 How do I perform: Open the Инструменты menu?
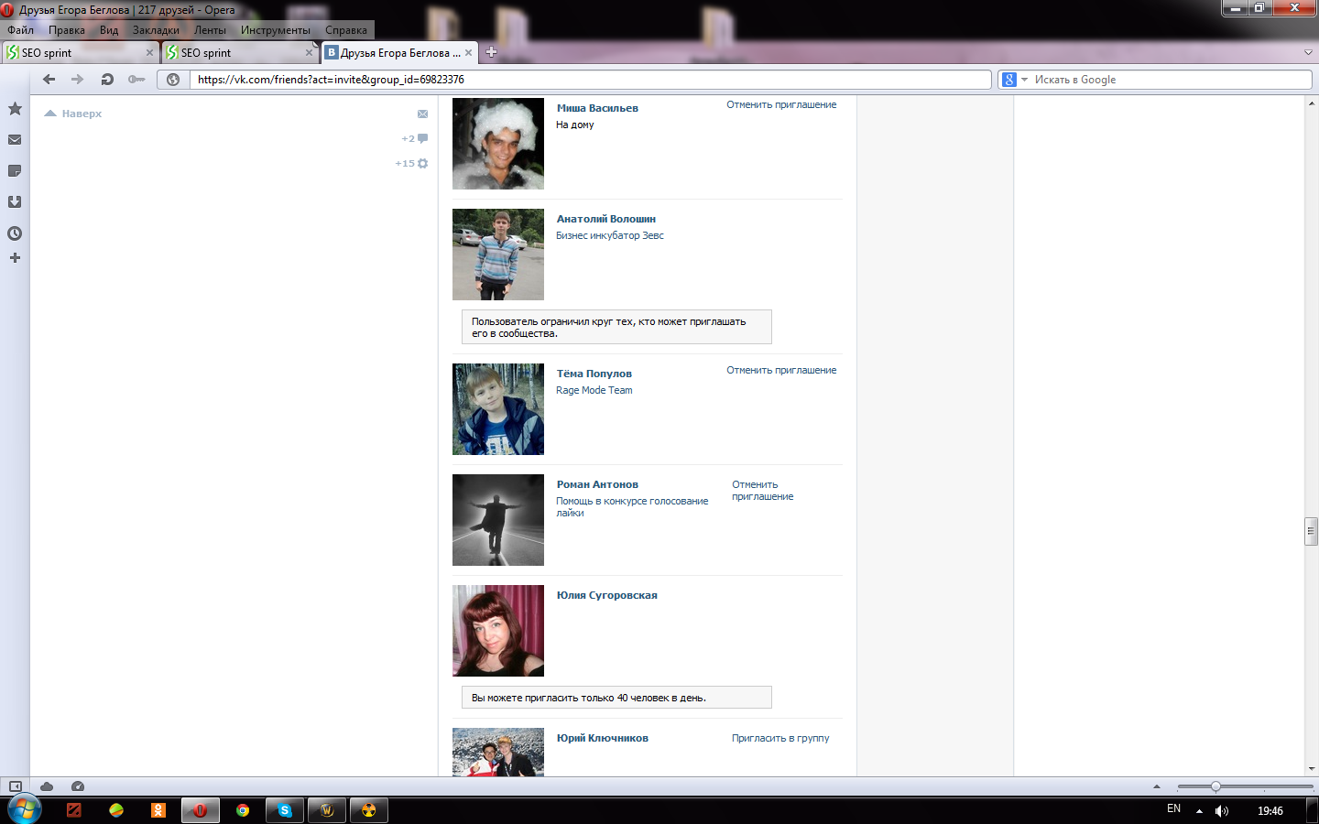click(275, 30)
